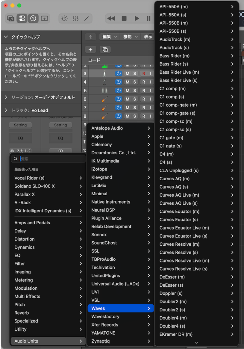The image size is (244, 349).
Task: Click EQ slot on audio channel strip
Action: tap(20, 138)
